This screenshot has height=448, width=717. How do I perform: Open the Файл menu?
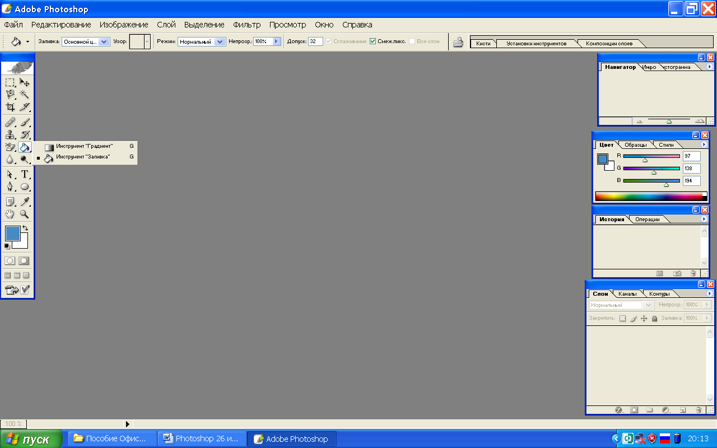click(13, 25)
